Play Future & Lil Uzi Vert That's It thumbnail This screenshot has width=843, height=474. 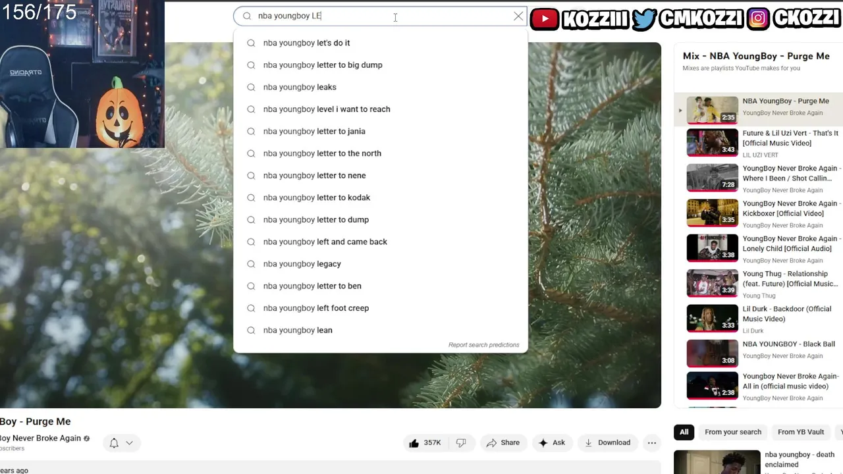click(x=713, y=142)
